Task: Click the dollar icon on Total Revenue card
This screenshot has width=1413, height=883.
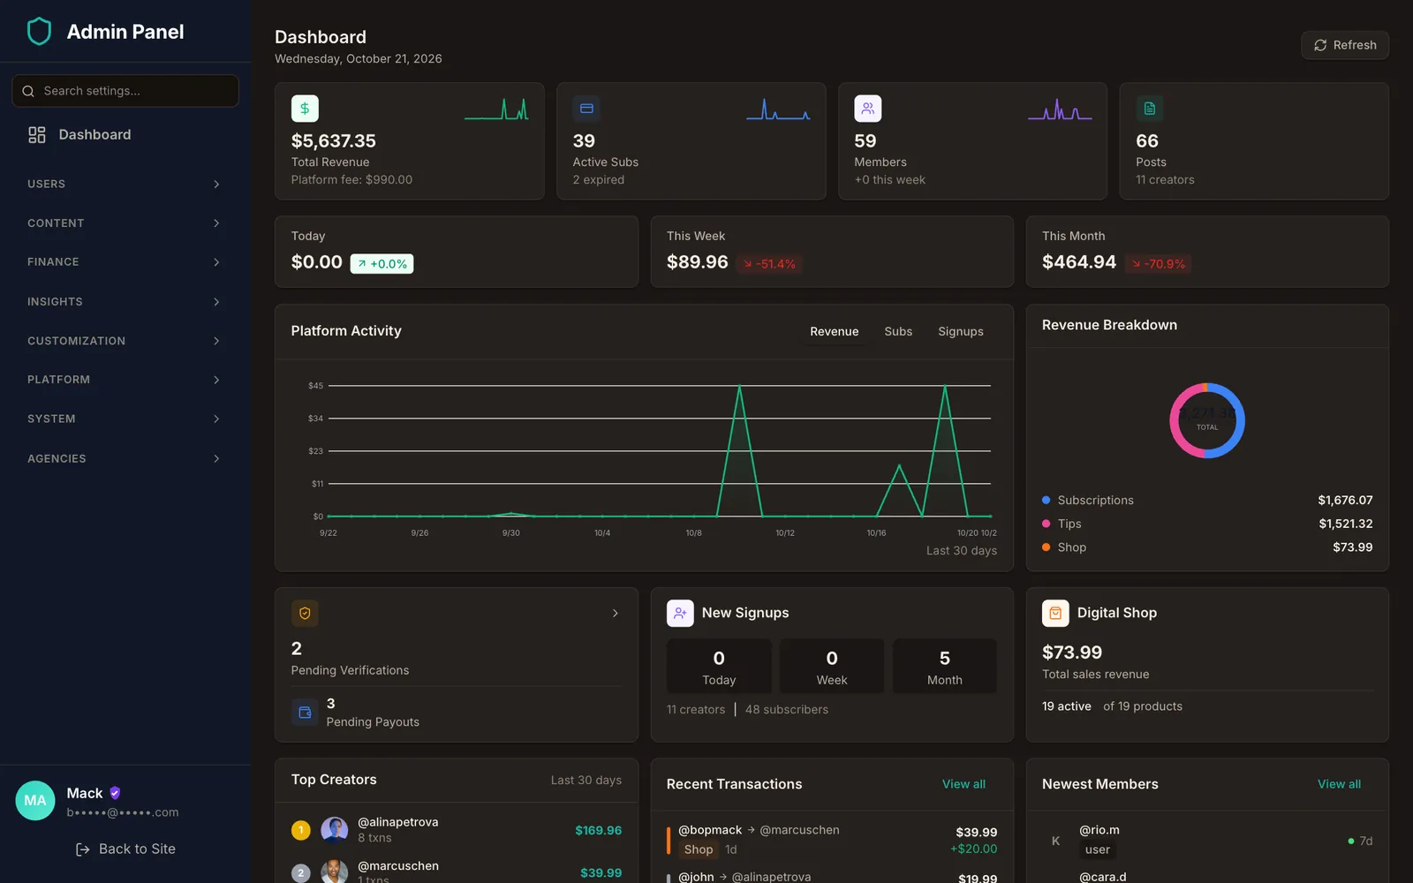Action: coord(305,109)
